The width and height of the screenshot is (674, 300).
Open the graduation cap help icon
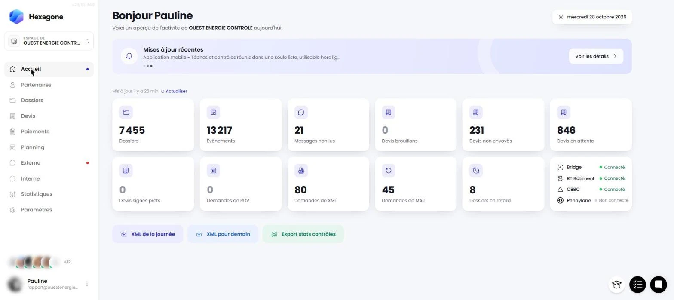tap(616, 285)
